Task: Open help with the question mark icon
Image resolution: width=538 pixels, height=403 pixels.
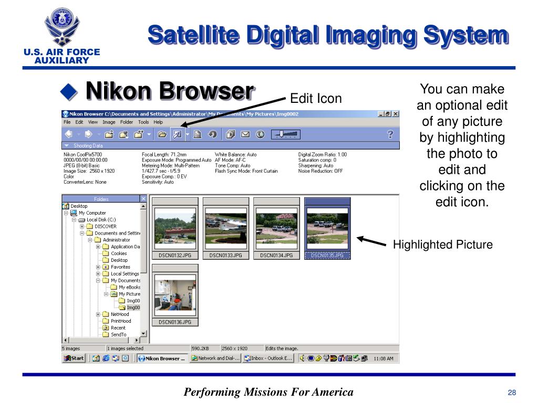Action: pyautogui.click(x=390, y=134)
